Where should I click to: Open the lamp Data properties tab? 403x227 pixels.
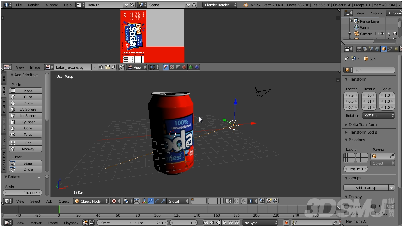pos(396,49)
